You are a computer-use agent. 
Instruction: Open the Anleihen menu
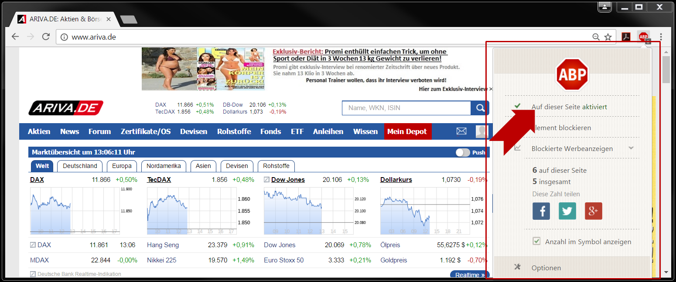(x=328, y=131)
